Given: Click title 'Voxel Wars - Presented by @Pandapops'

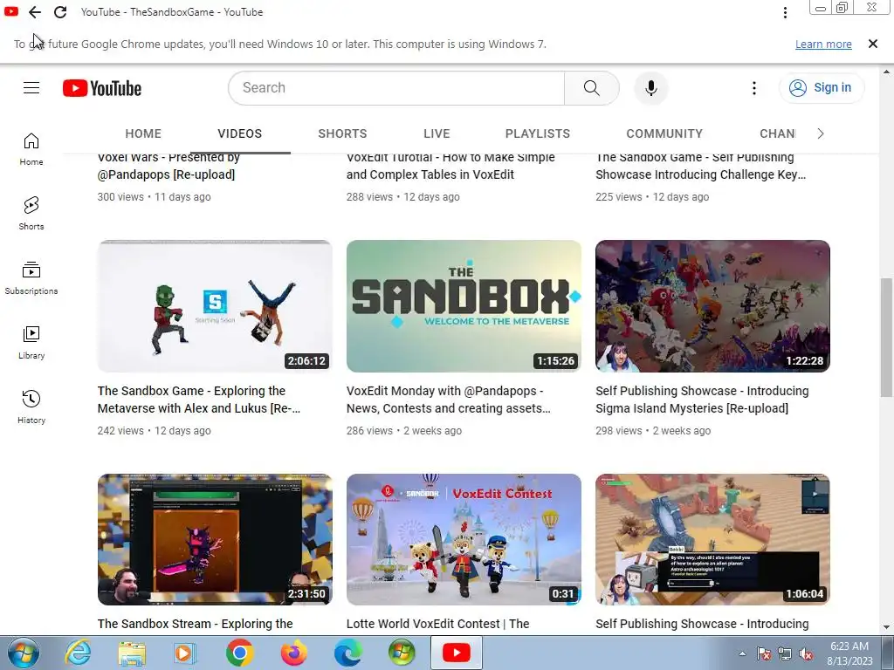Looking at the screenshot, I should pos(168,166).
